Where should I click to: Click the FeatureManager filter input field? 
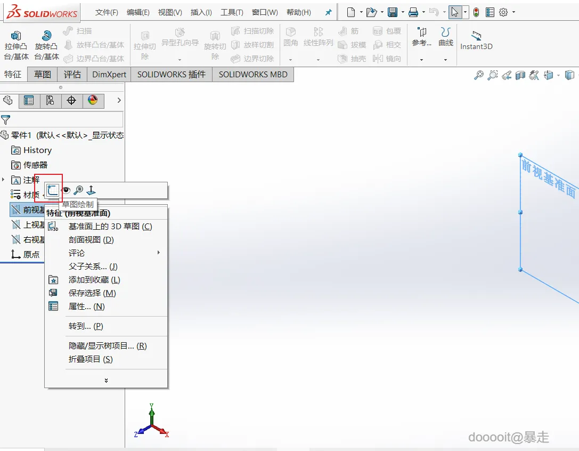pyautogui.click(x=64, y=120)
